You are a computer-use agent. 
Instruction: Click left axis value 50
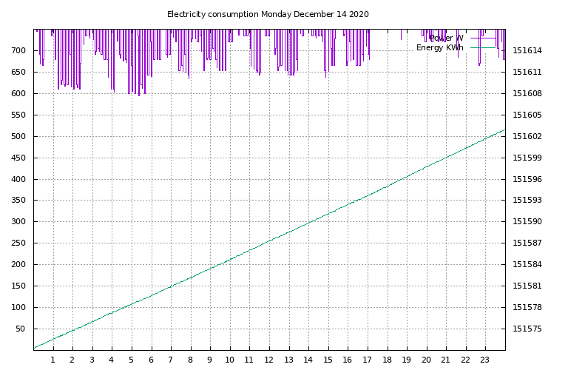21,329
